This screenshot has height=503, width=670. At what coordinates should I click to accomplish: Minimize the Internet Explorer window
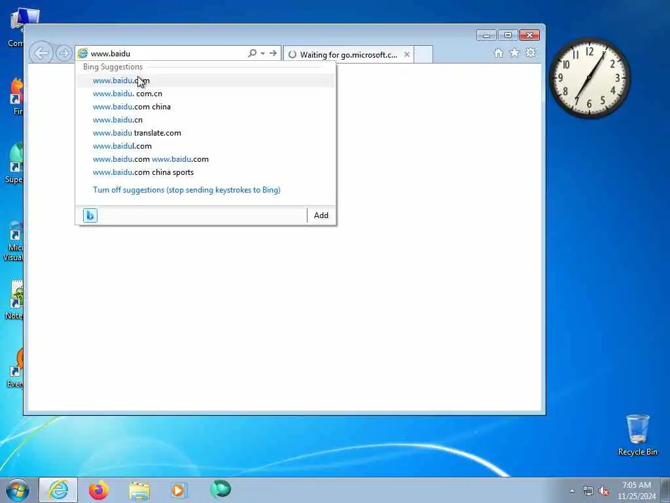486,35
